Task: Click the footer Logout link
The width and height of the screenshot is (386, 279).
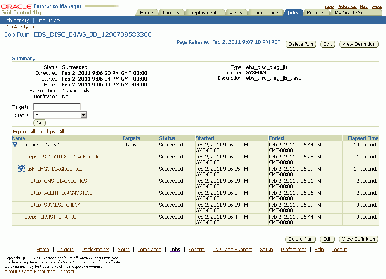Action: tap(339, 250)
